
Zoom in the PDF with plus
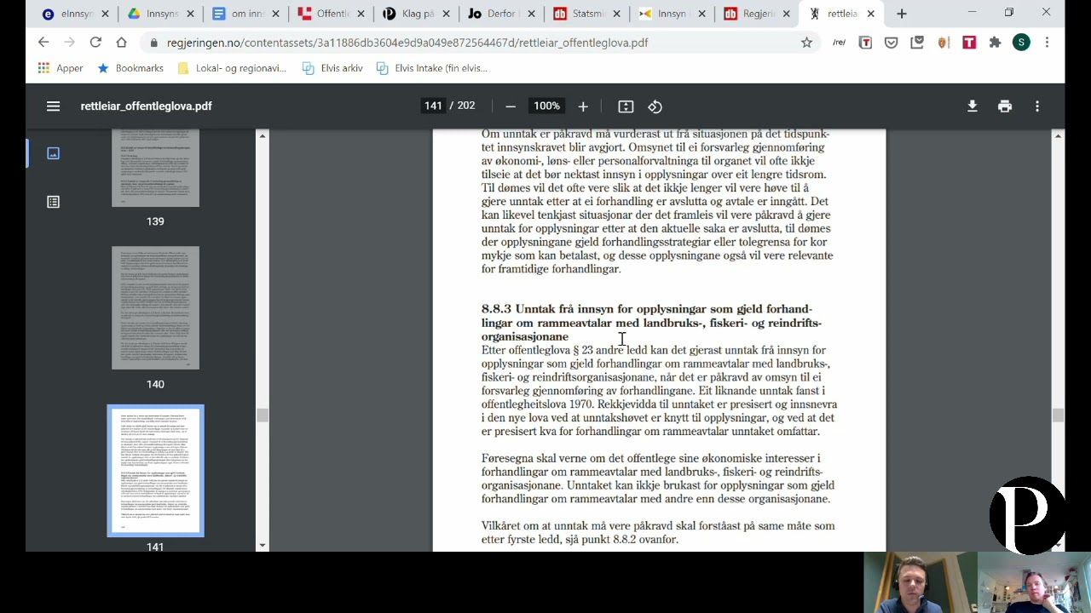(583, 106)
